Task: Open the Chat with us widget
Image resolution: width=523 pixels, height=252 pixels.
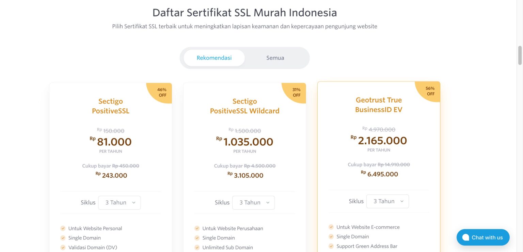Action: click(x=483, y=237)
